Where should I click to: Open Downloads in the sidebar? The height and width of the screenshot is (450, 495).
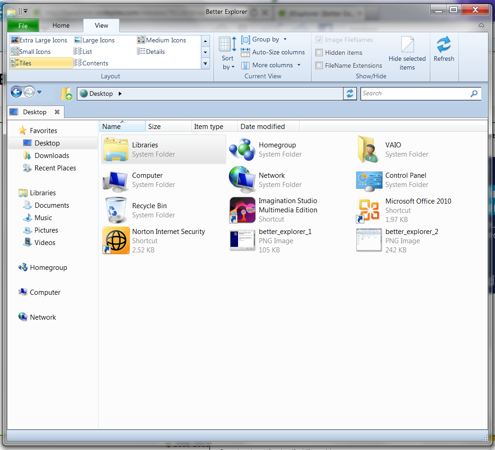46,155
